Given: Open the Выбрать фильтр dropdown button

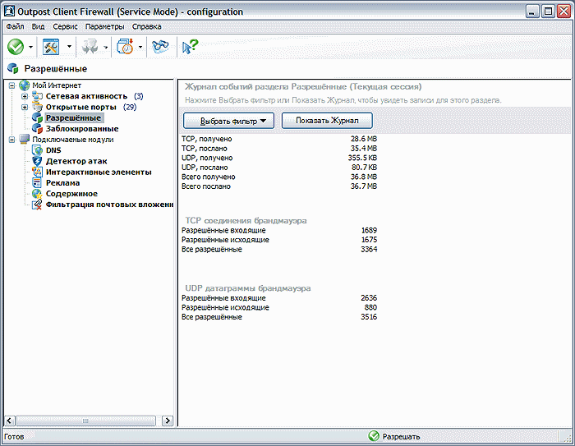Looking at the screenshot, I should (229, 121).
